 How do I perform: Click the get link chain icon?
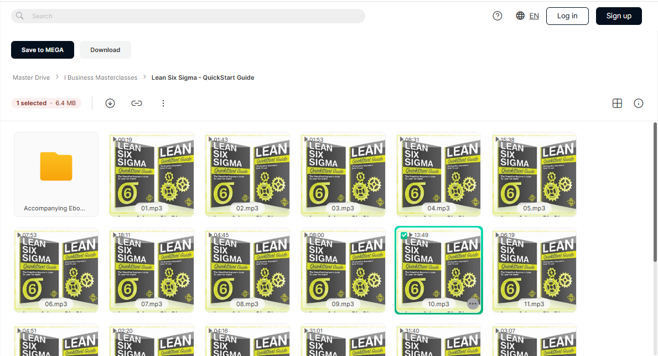point(137,104)
